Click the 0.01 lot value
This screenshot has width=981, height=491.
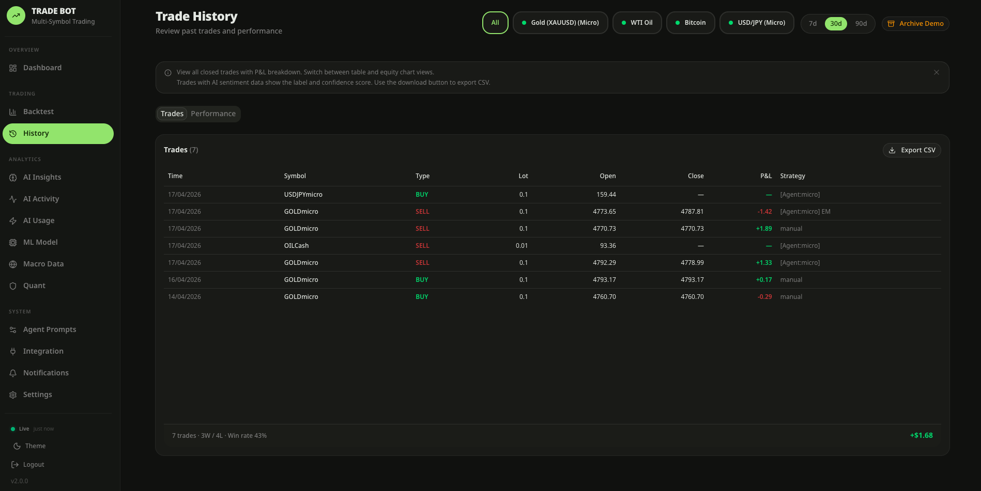click(x=522, y=246)
